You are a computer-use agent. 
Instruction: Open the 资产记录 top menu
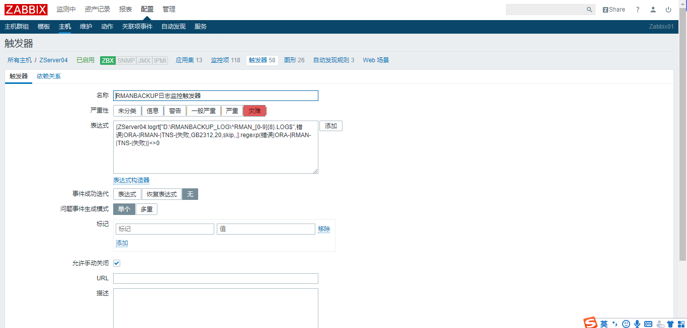98,10
